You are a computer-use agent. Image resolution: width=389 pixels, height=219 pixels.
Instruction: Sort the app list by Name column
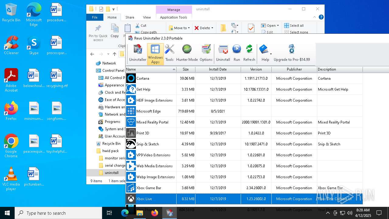pos(151,69)
